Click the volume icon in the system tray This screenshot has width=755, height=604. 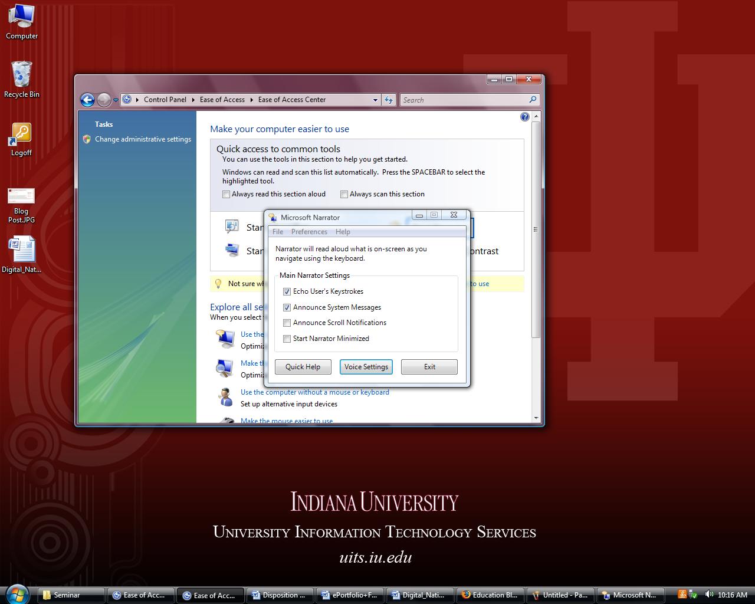(710, 595)
